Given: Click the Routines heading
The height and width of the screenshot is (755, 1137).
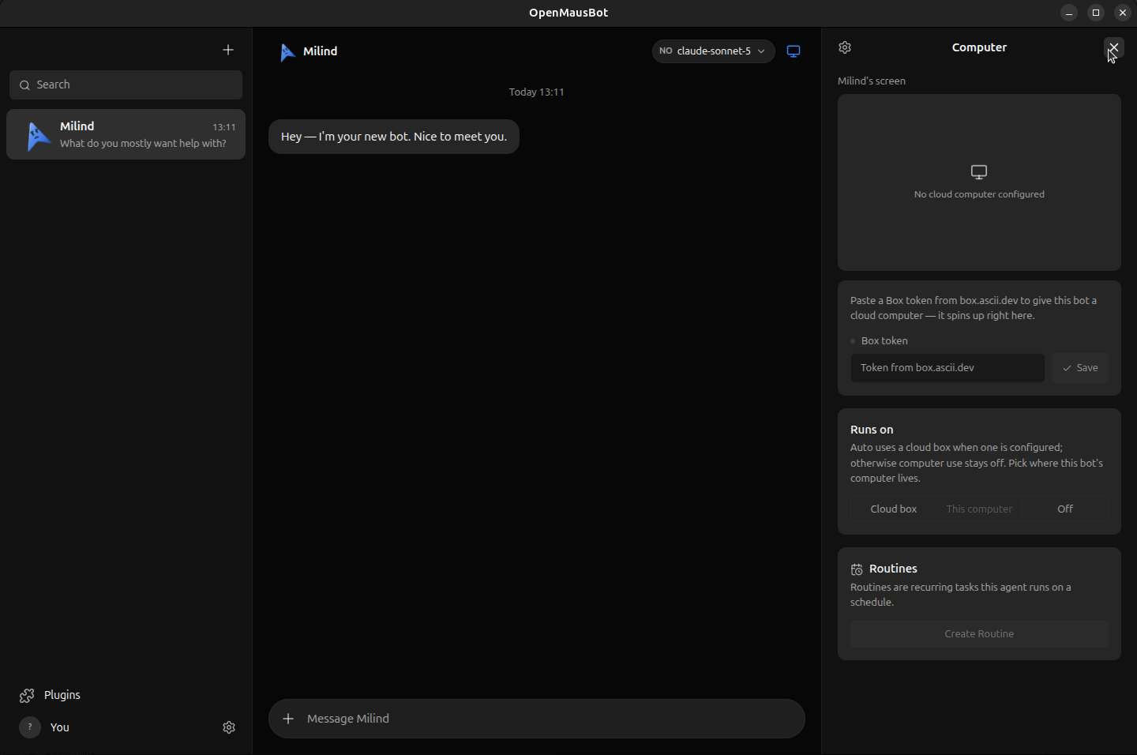Looking at the screenshot, I should 893,569.
